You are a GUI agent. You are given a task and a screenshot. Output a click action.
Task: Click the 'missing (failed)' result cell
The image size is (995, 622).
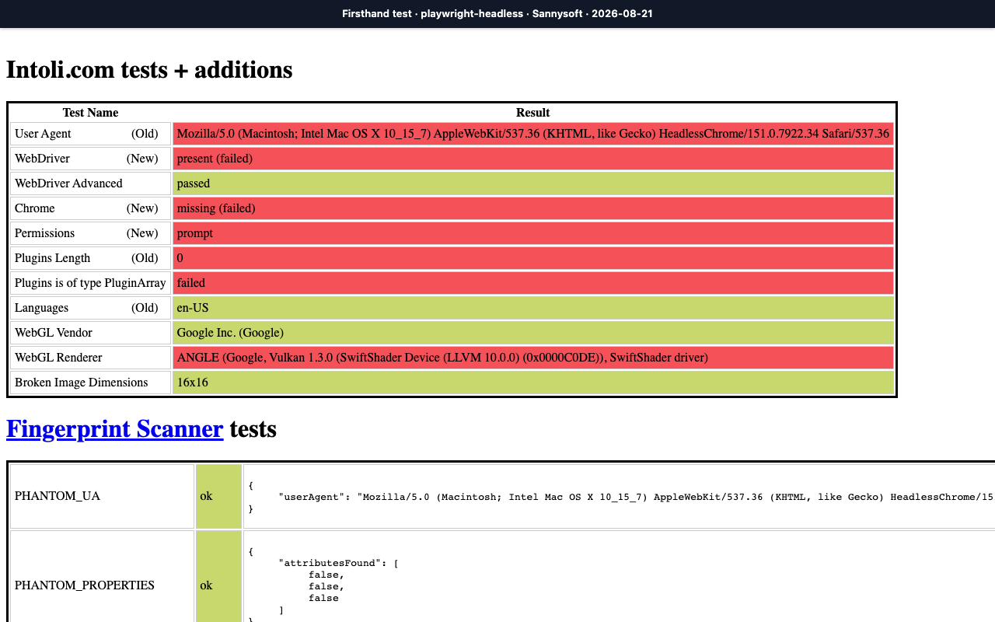[x=533, y=208]
